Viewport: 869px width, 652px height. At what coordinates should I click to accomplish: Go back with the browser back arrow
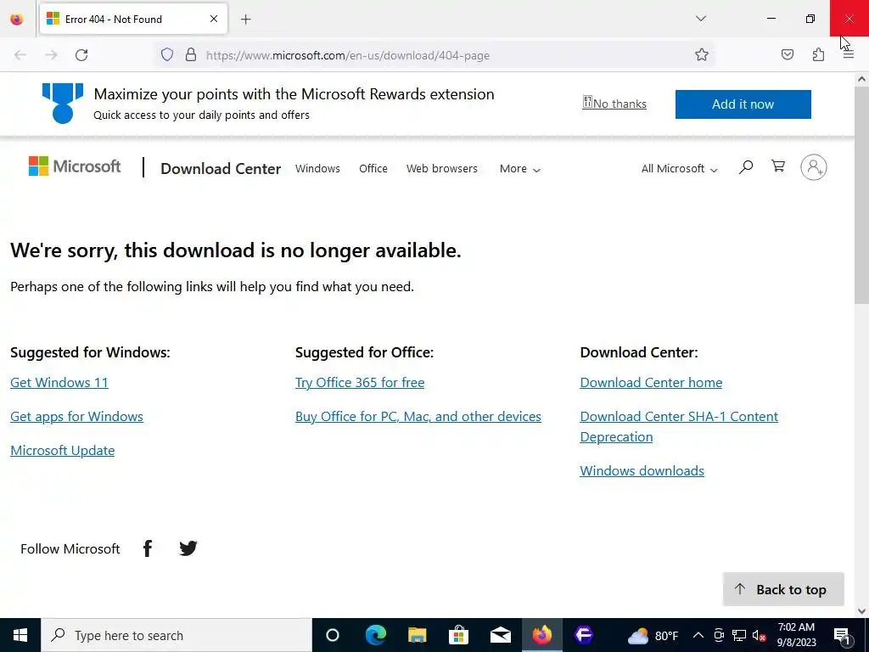coord(20,55)
